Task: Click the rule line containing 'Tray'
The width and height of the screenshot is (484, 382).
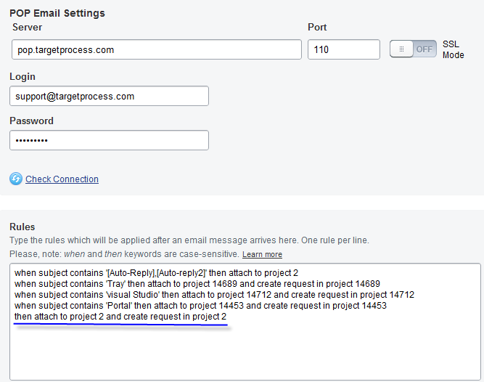Action: pyautogui.click(x=197, y=283)
